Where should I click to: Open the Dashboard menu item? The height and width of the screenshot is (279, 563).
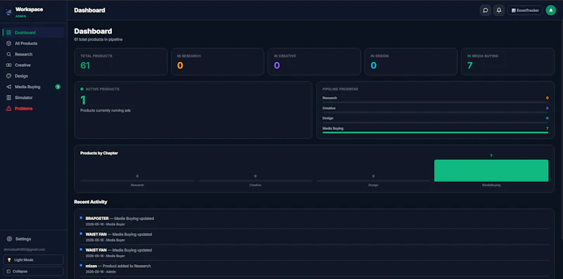click(x=33, y=32)
